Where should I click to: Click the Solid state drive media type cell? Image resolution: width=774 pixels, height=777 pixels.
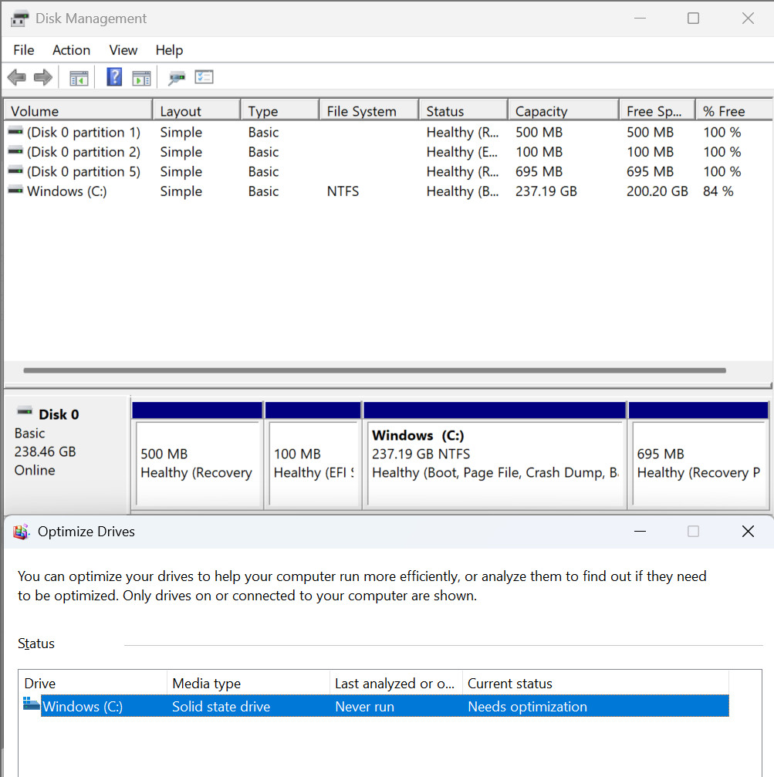pos(221,707)
